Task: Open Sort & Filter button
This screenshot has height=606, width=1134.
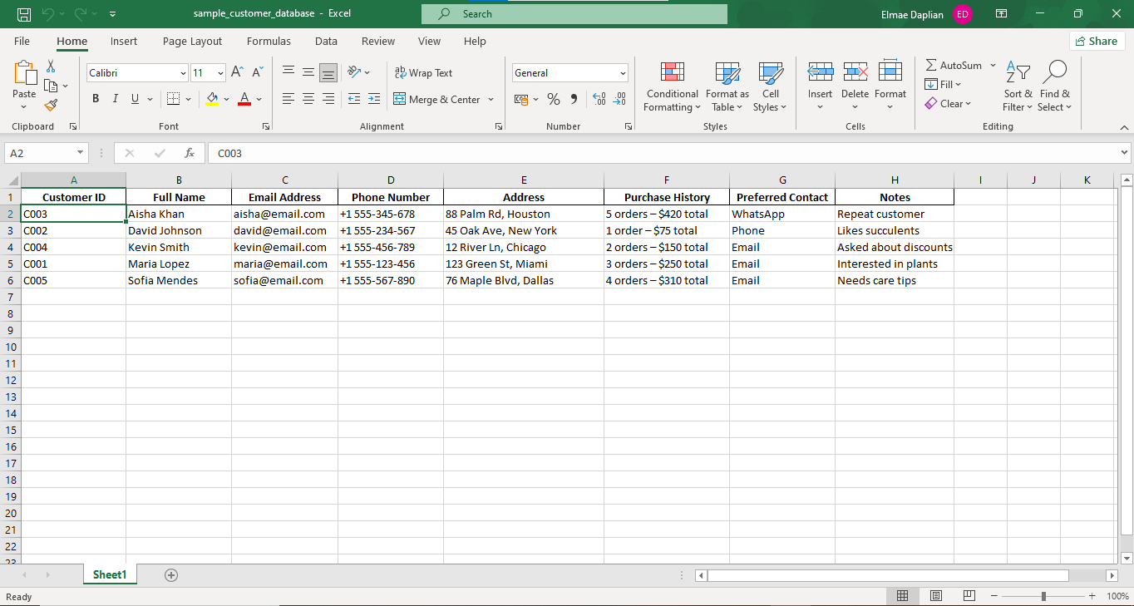Action: point(1018,86)
